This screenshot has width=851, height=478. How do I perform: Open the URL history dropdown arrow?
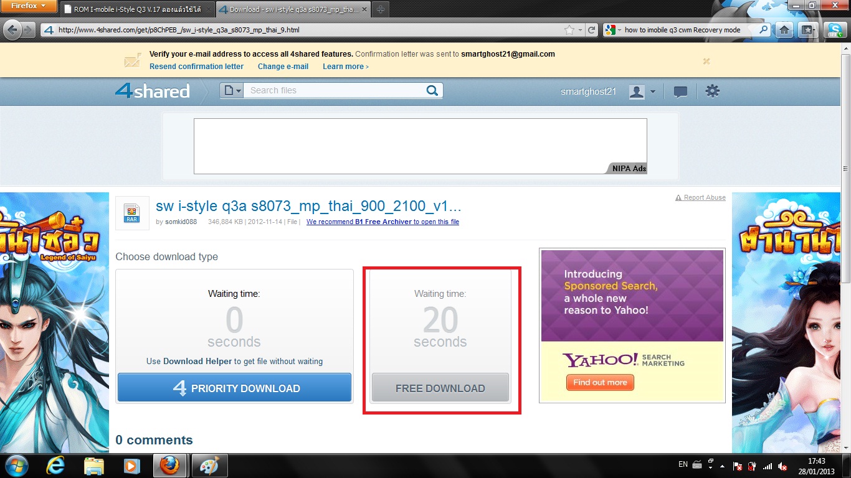[580, 29]
